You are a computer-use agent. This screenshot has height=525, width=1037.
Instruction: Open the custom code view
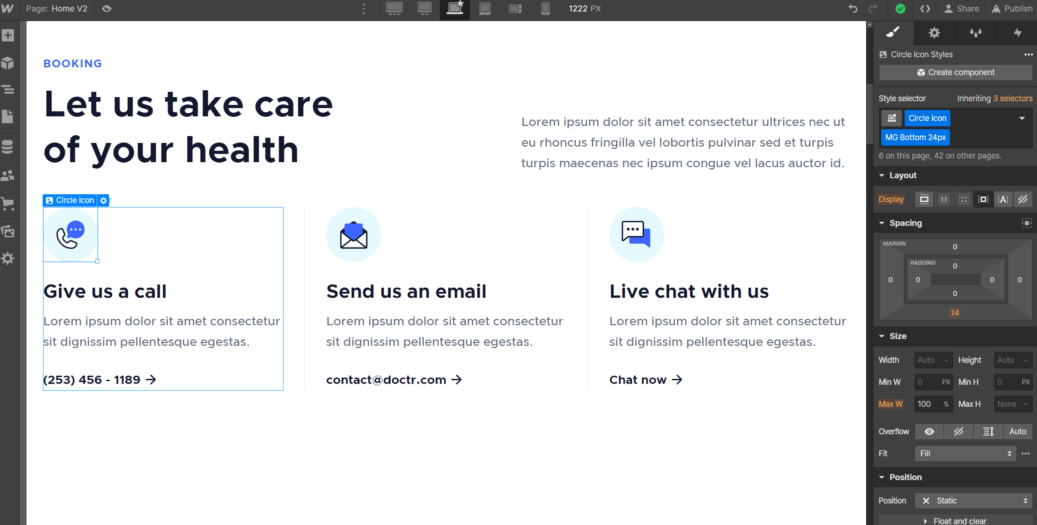click(925, 9)
